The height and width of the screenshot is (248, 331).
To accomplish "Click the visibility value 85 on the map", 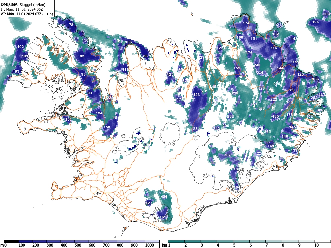I will [82, 56].
